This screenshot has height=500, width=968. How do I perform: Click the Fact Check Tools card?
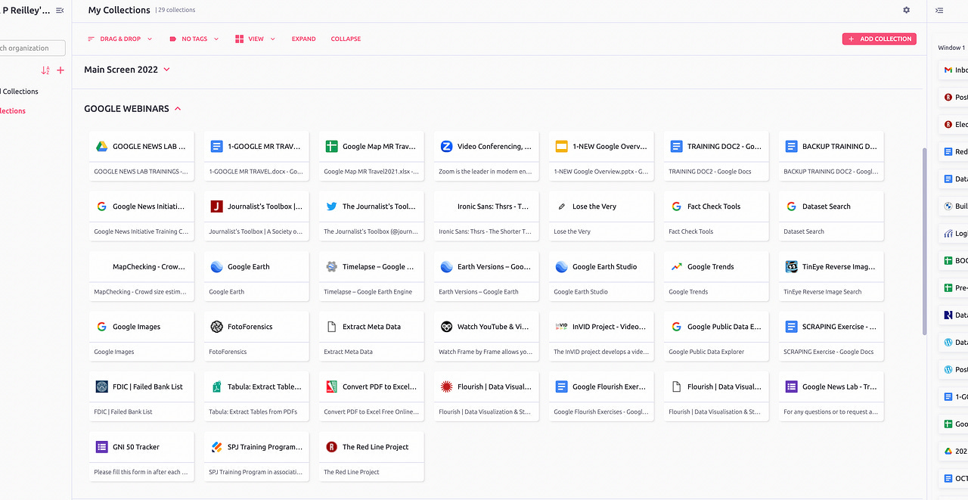pos(716,216)
